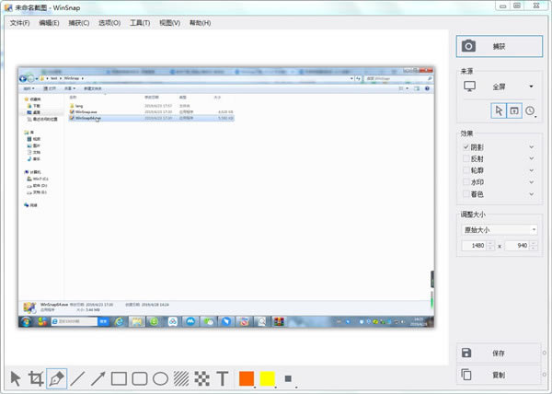Expand the 阴影 effect settings chevron
Viewport: 552px width, 394px height.
pyautogui.click(x=532, y=147)
